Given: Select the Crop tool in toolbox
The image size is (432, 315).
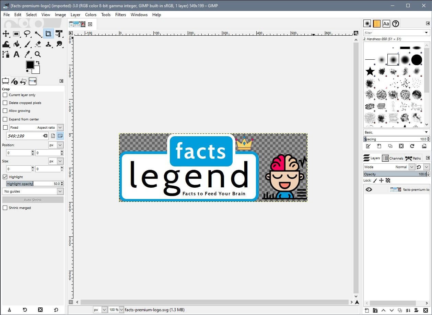Looking at the screenshot, I should tap(48, 34).
